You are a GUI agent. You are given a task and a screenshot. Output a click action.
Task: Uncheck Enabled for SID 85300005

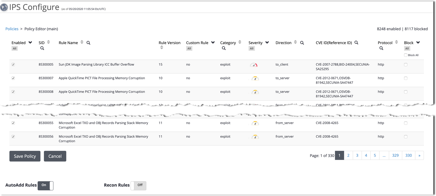[x=13, y=65]
